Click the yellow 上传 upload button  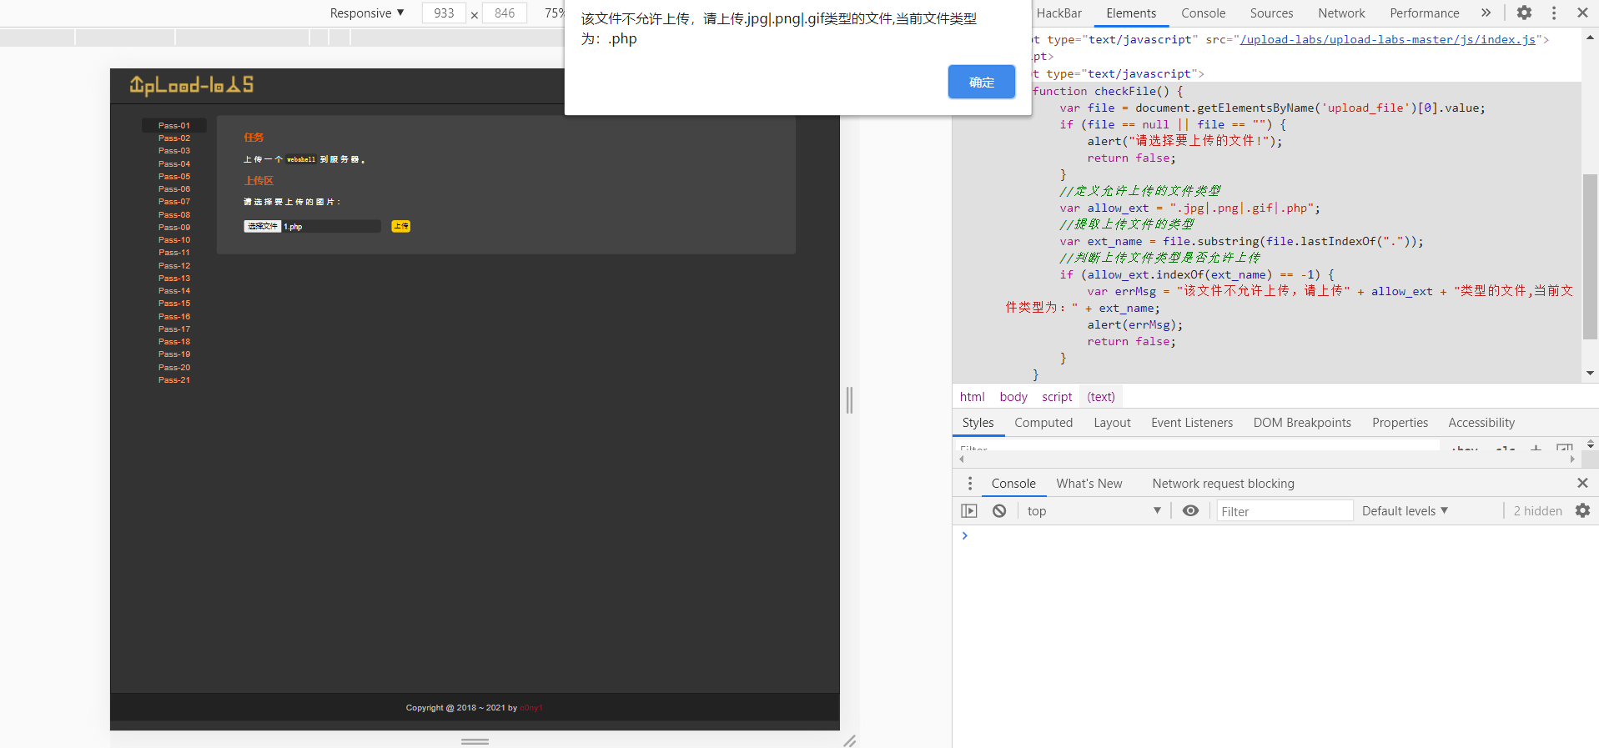pos(401,226)
